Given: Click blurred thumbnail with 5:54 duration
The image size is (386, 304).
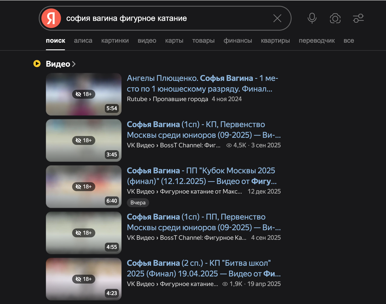Looking at the screenshot, I should point(84,94).
